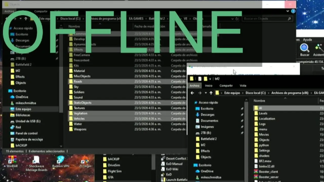Viewport: 324px width, 182px height.
Task: Click Properties icon in bf2 title bar
Action: (200, 79)
